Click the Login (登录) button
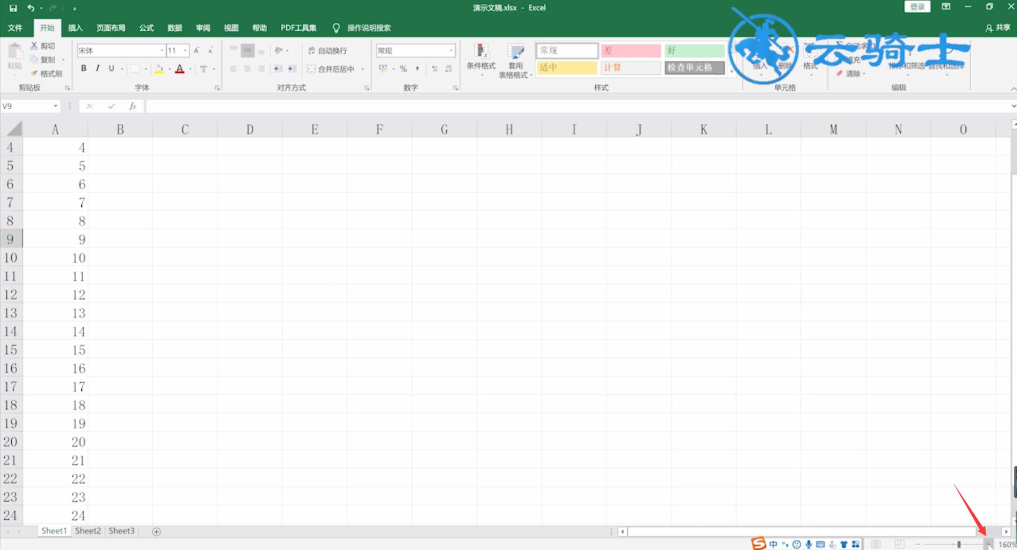Image resolution: width=1017 pixels, height=550 pixels. [917, 7]
